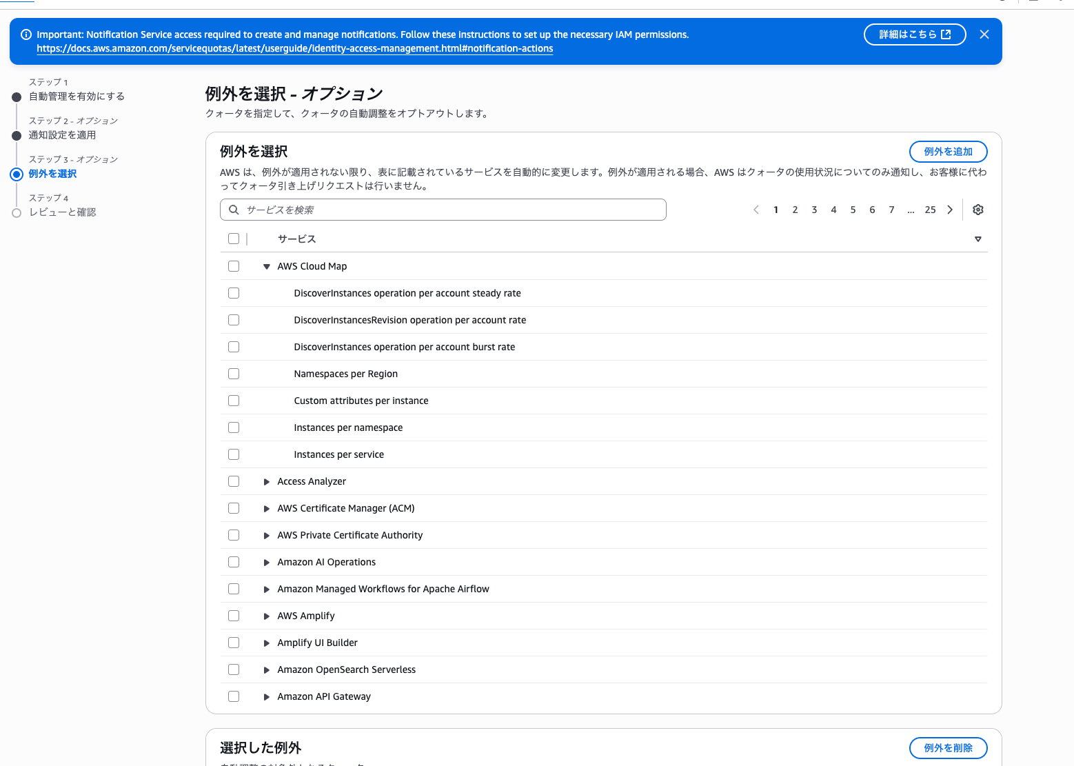1074x766 pixels.
Task: Check DiscoverInstancesRevision operation checkbox
Action: [x=234, y=320]
